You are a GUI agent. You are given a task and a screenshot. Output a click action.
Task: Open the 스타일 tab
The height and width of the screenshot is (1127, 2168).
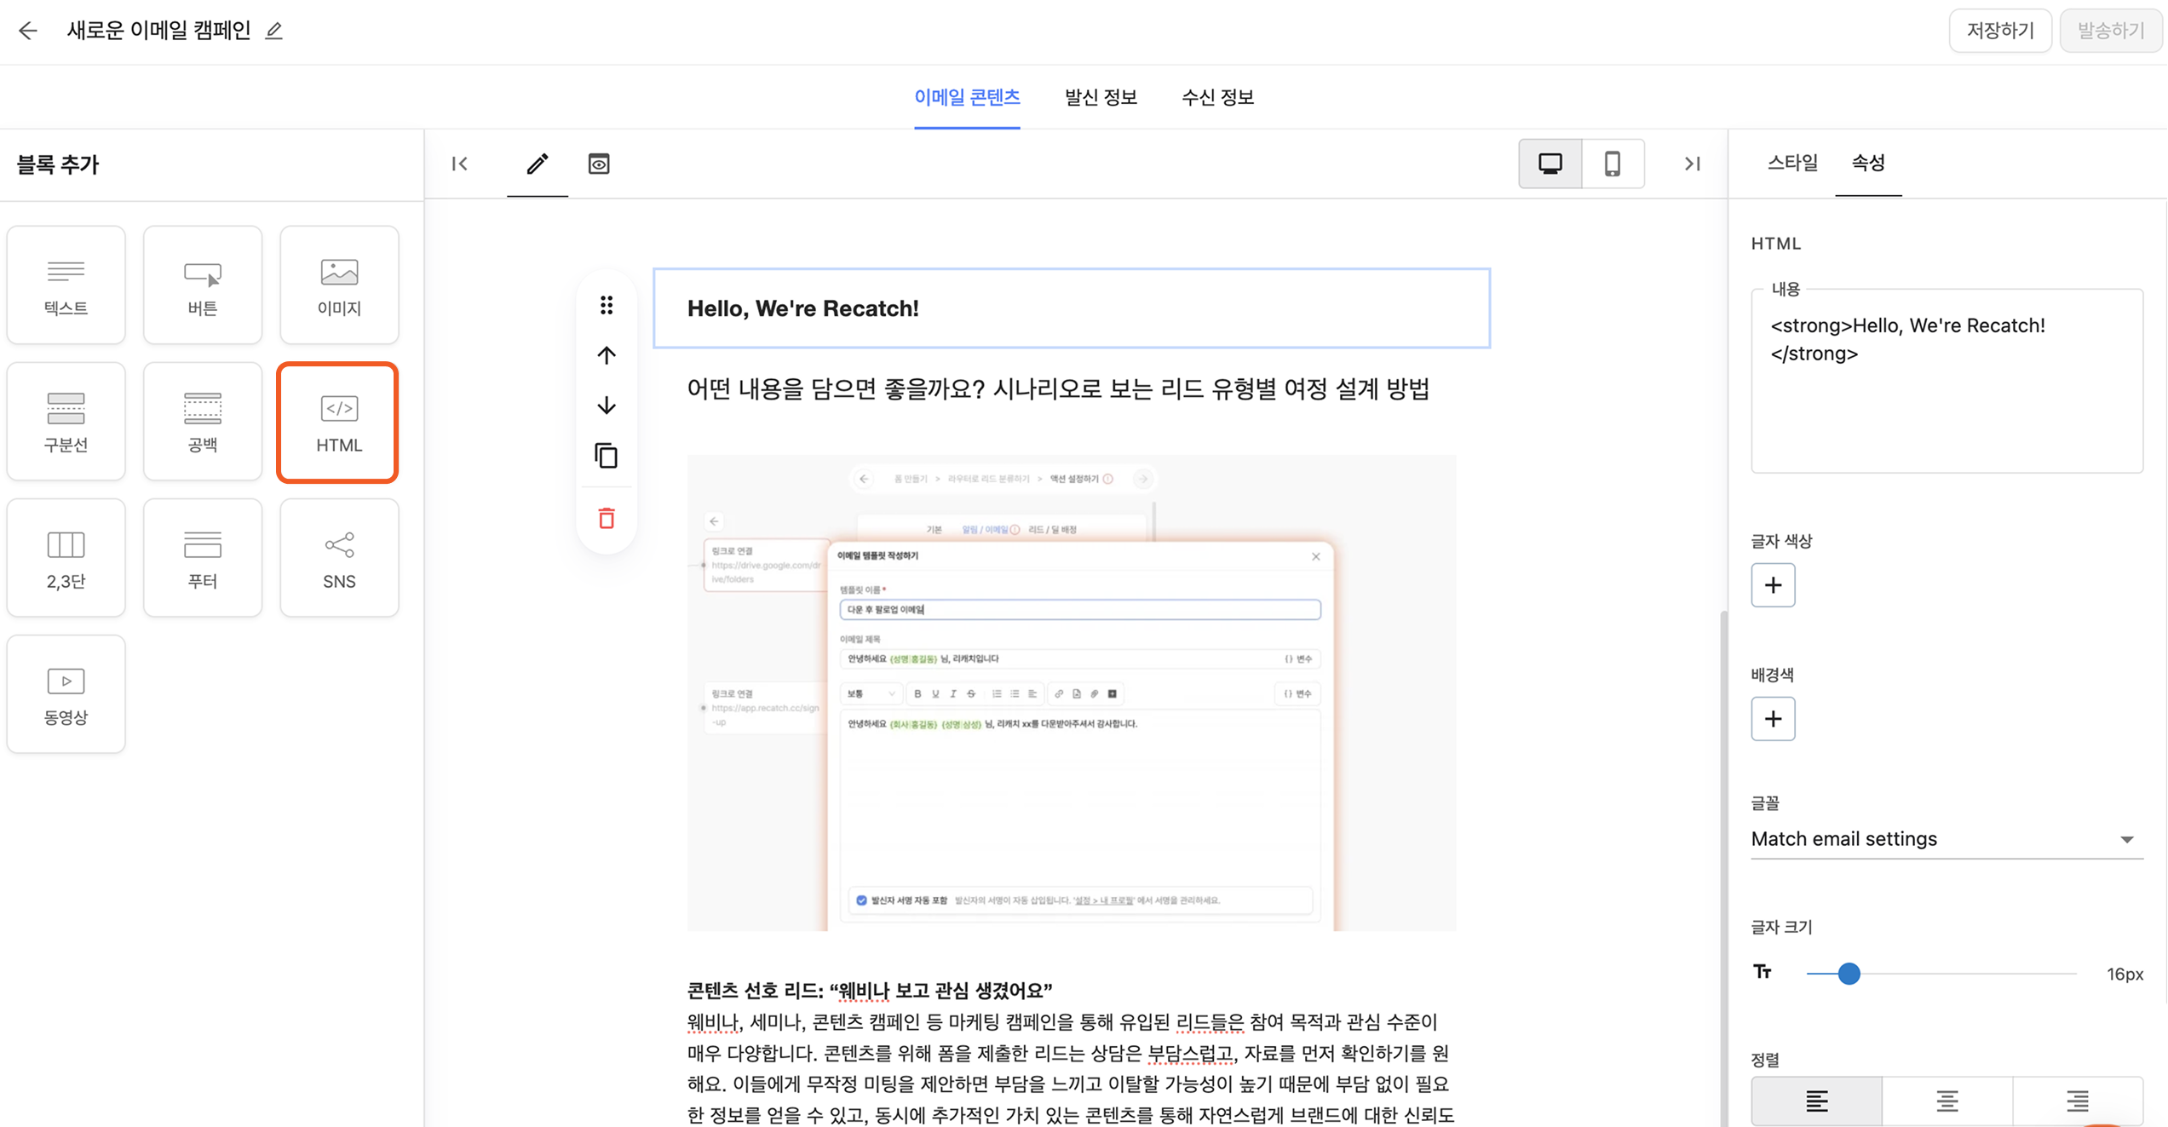pos(1791,163)
